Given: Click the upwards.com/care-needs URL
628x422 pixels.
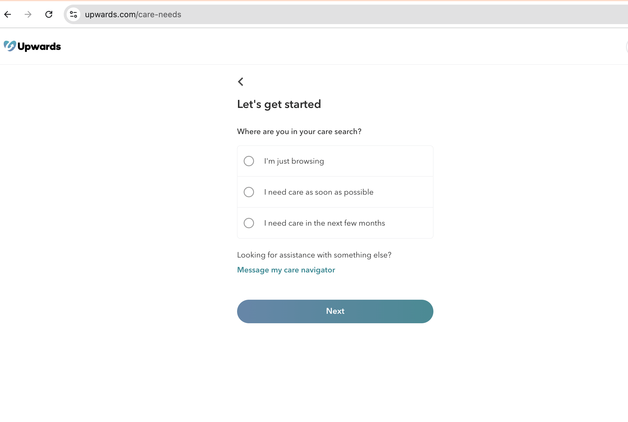Looking at the screenshot, I should tap(133, 14).
